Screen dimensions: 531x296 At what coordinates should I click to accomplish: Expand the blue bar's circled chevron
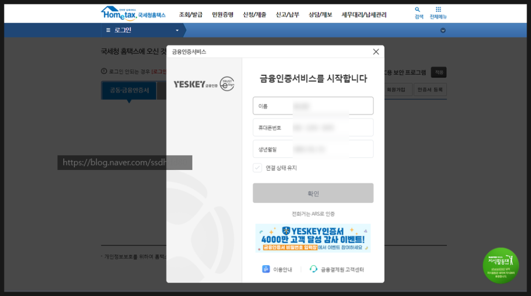(442, 30)
